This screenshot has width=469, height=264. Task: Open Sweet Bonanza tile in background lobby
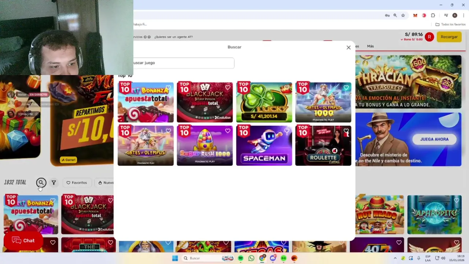click(31, 214)
